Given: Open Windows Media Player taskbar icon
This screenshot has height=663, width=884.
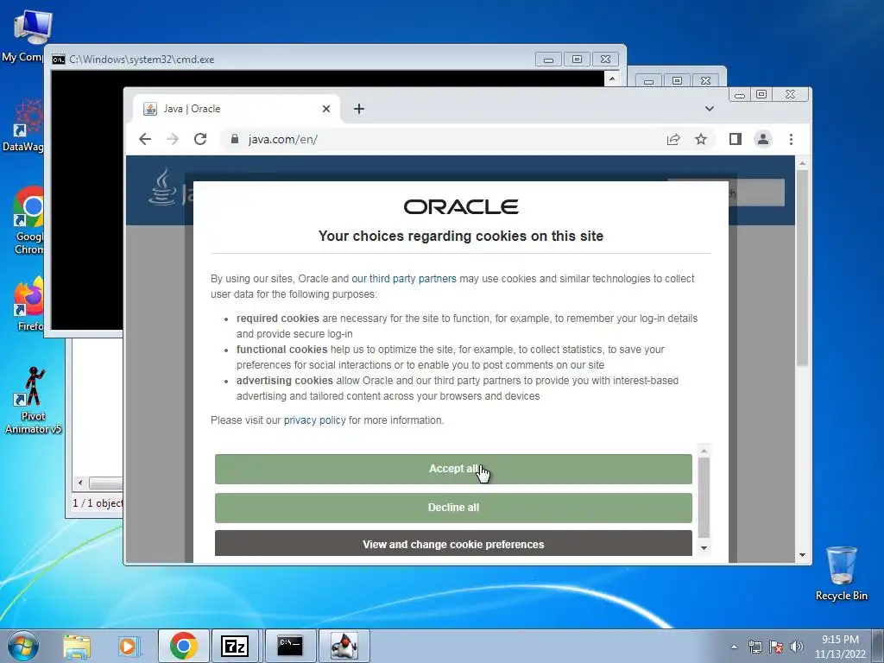Looking at the screenshot, I should [x=129, y=646].
